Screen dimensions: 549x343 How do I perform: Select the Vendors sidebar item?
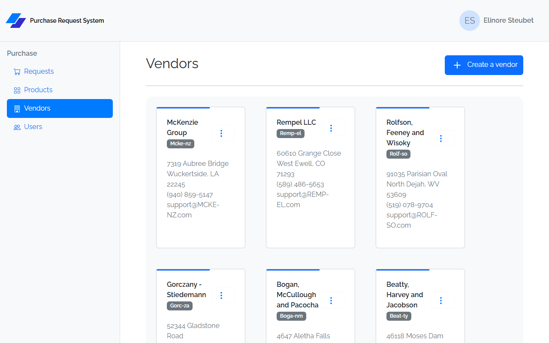pos(60,108)
